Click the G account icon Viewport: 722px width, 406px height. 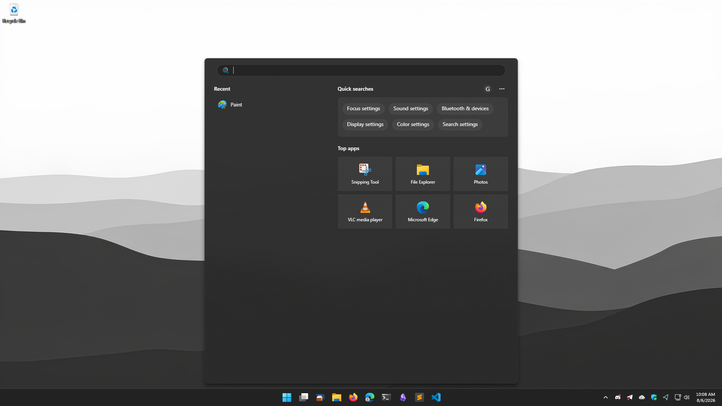[x=488, y=89]
